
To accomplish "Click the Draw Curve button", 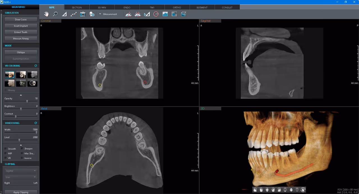I will [21, 20].
